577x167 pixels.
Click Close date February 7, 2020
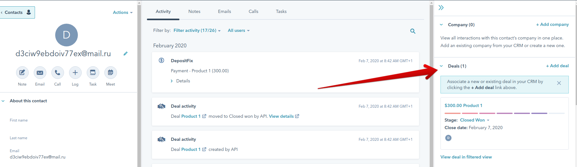point(474,128)
